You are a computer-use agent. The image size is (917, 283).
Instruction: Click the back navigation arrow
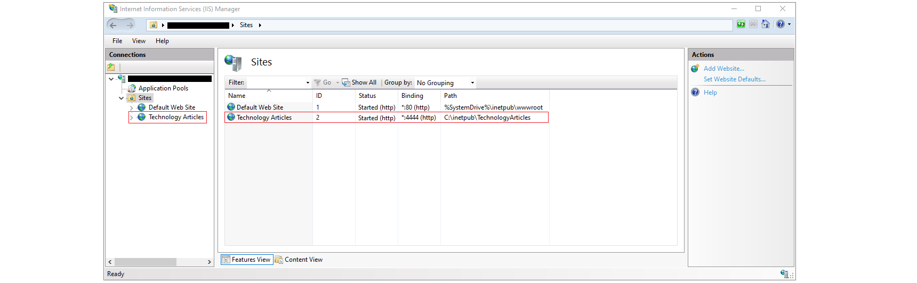[x=113, y=25]
